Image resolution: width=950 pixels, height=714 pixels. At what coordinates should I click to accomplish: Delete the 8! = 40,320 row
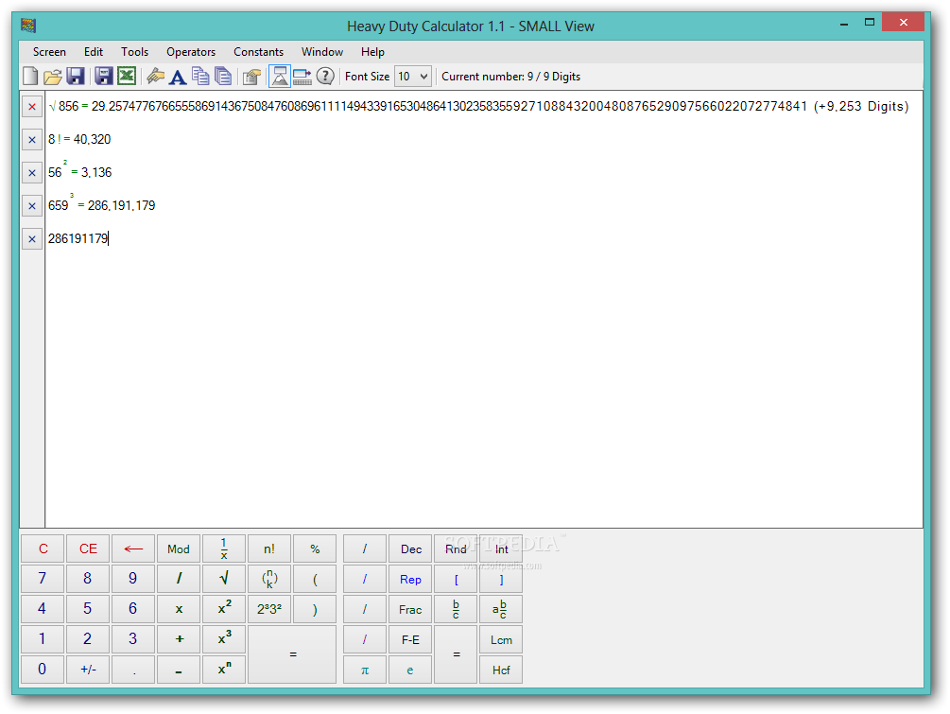click(x=32, y=139)
